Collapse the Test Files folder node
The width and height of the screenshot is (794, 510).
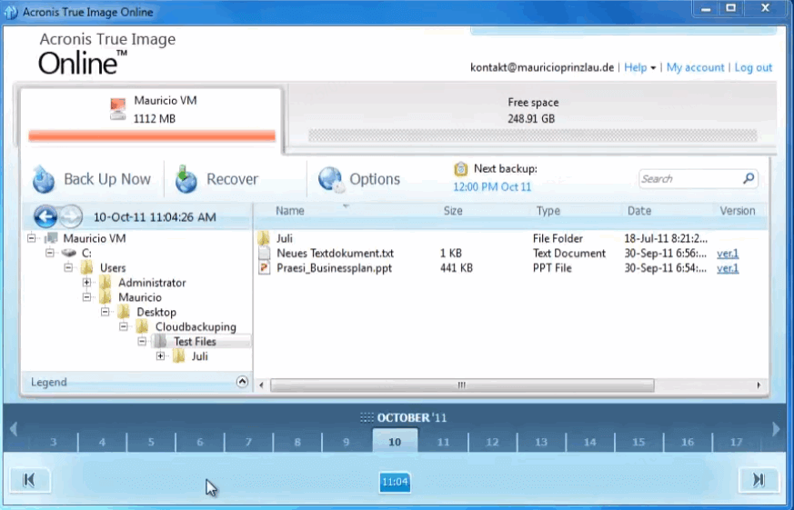[142, 342]
